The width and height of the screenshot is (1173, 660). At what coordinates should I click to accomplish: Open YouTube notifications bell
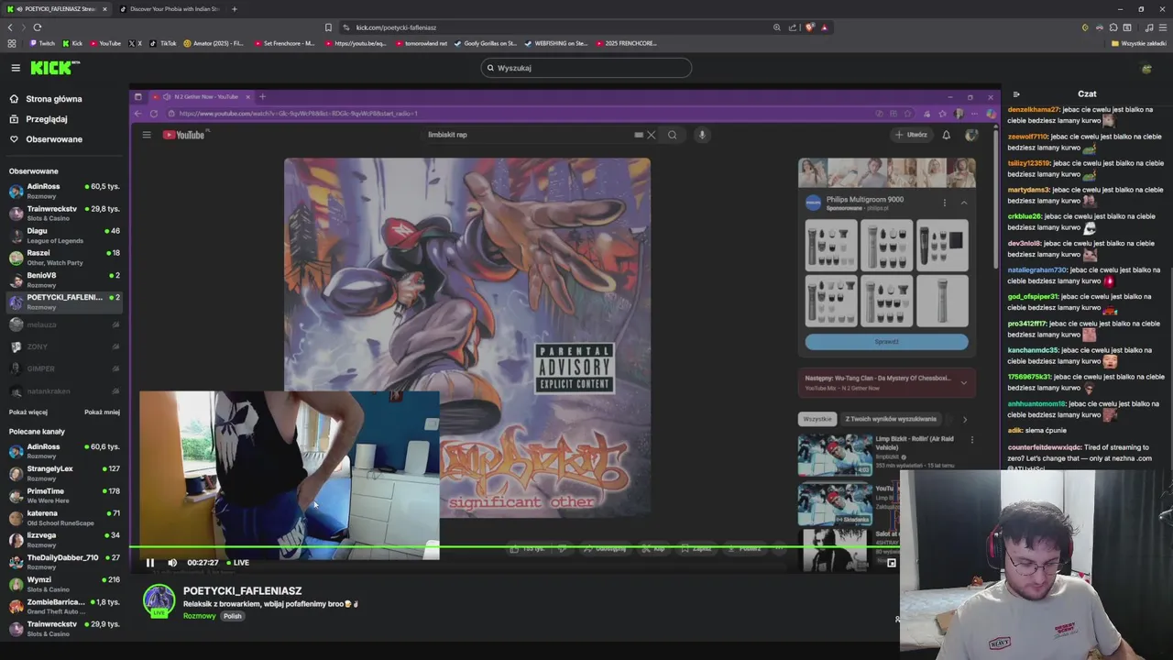click(947, 135)
